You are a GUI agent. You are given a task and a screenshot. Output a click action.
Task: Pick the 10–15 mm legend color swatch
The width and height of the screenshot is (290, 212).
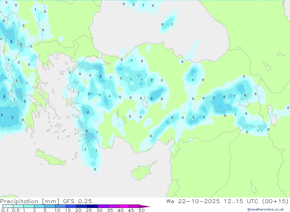coord(61,206)
